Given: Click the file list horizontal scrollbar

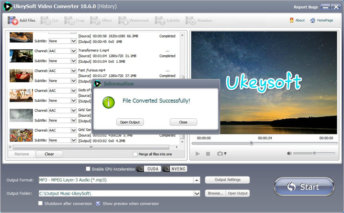Looking at the screenshot, I should click(91, 147).
